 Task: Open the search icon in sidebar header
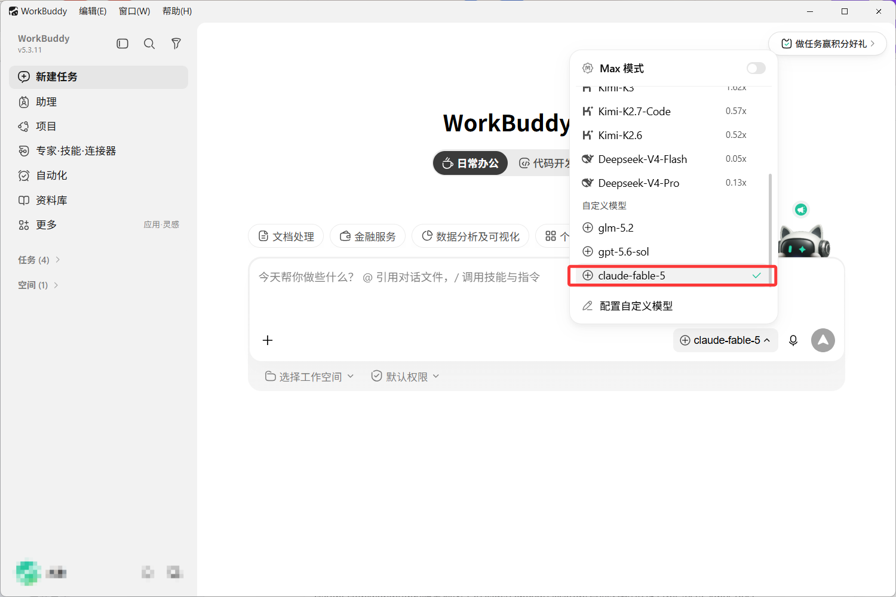point(149,44)
